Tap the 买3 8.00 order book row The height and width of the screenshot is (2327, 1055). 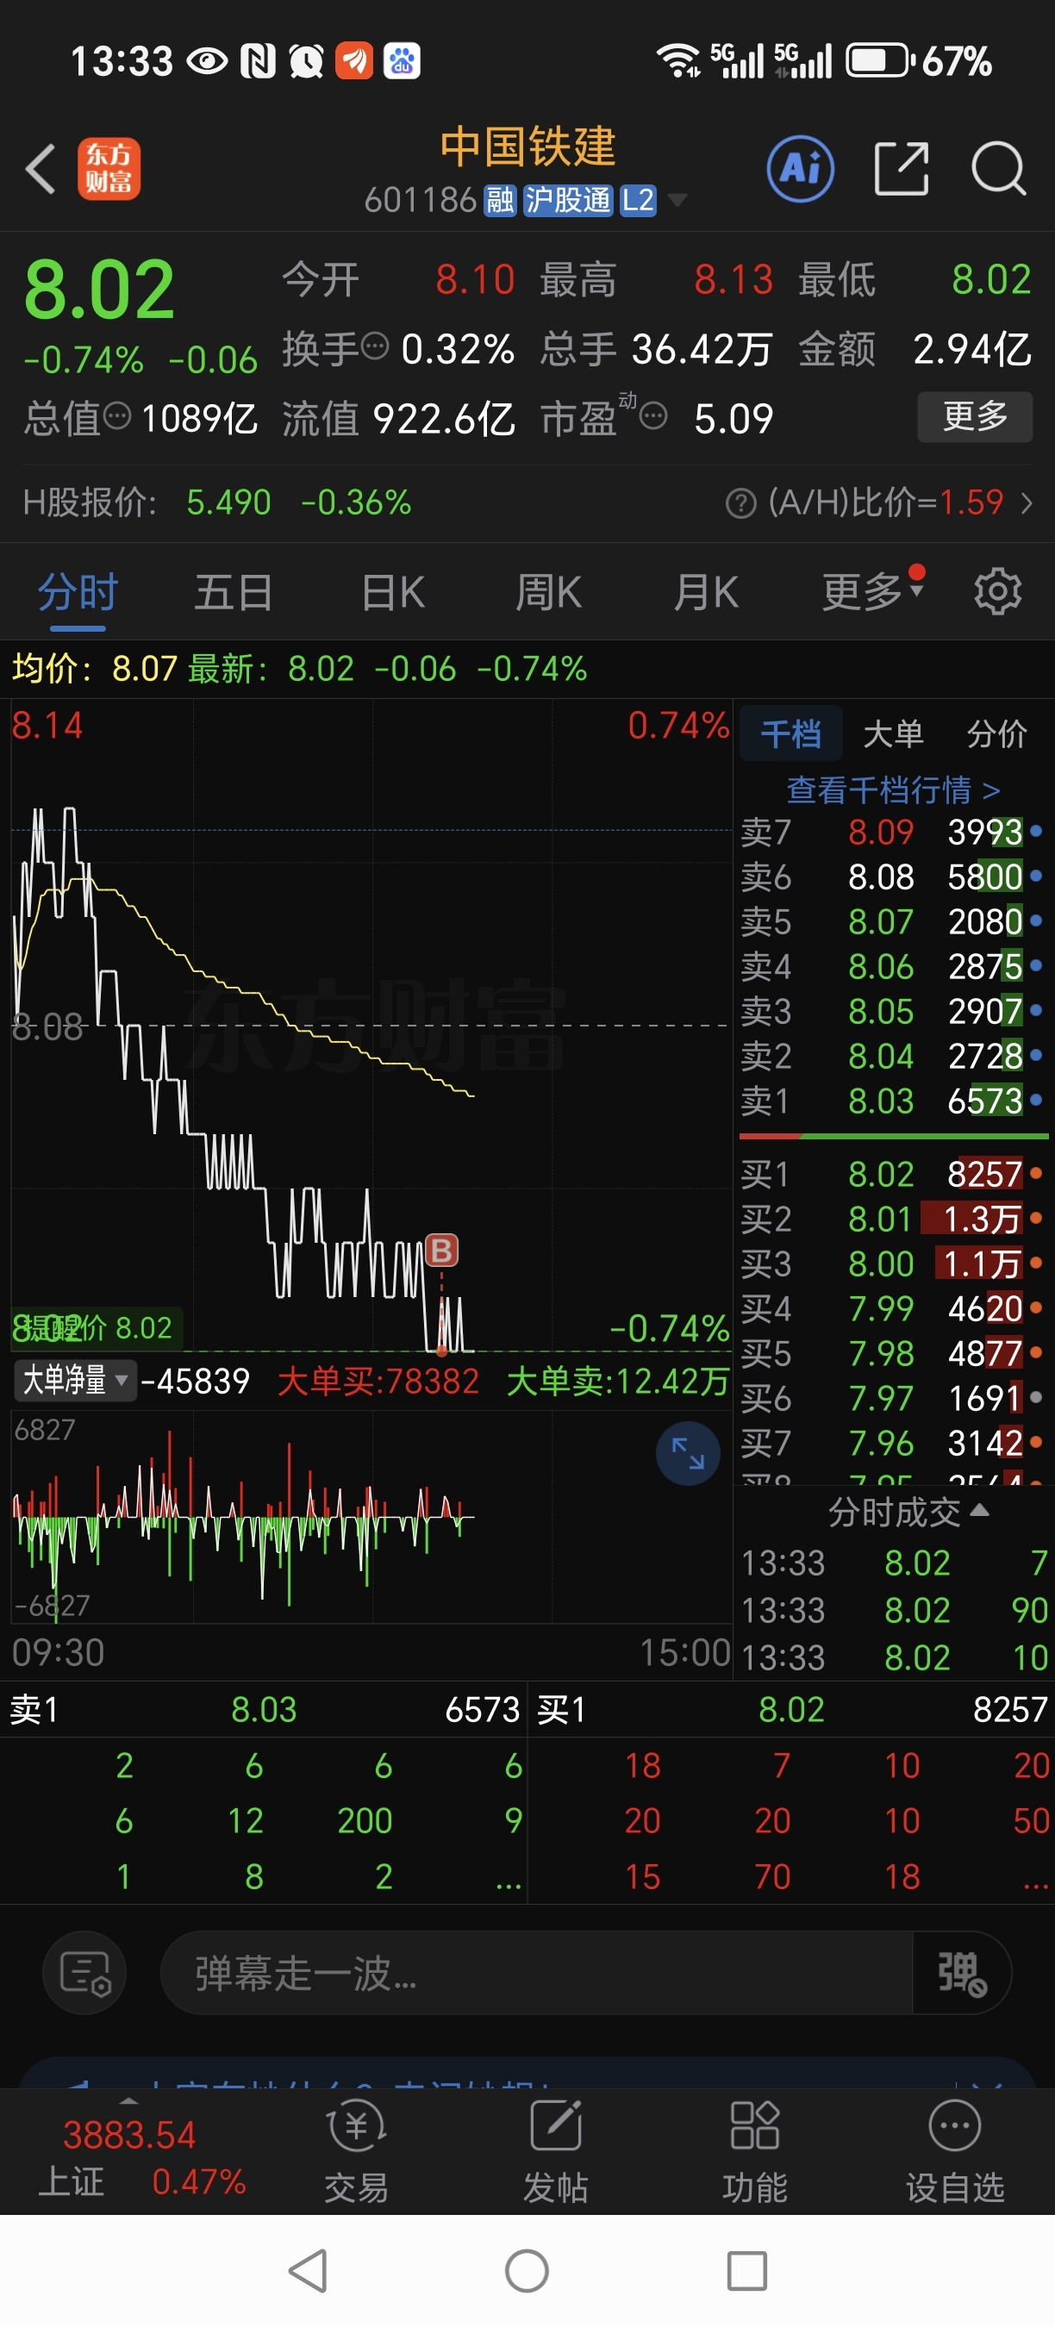click(x=893, y=1263)
